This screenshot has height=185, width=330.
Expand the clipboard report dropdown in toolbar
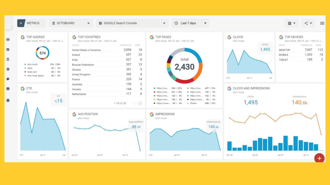click(291, 23)
